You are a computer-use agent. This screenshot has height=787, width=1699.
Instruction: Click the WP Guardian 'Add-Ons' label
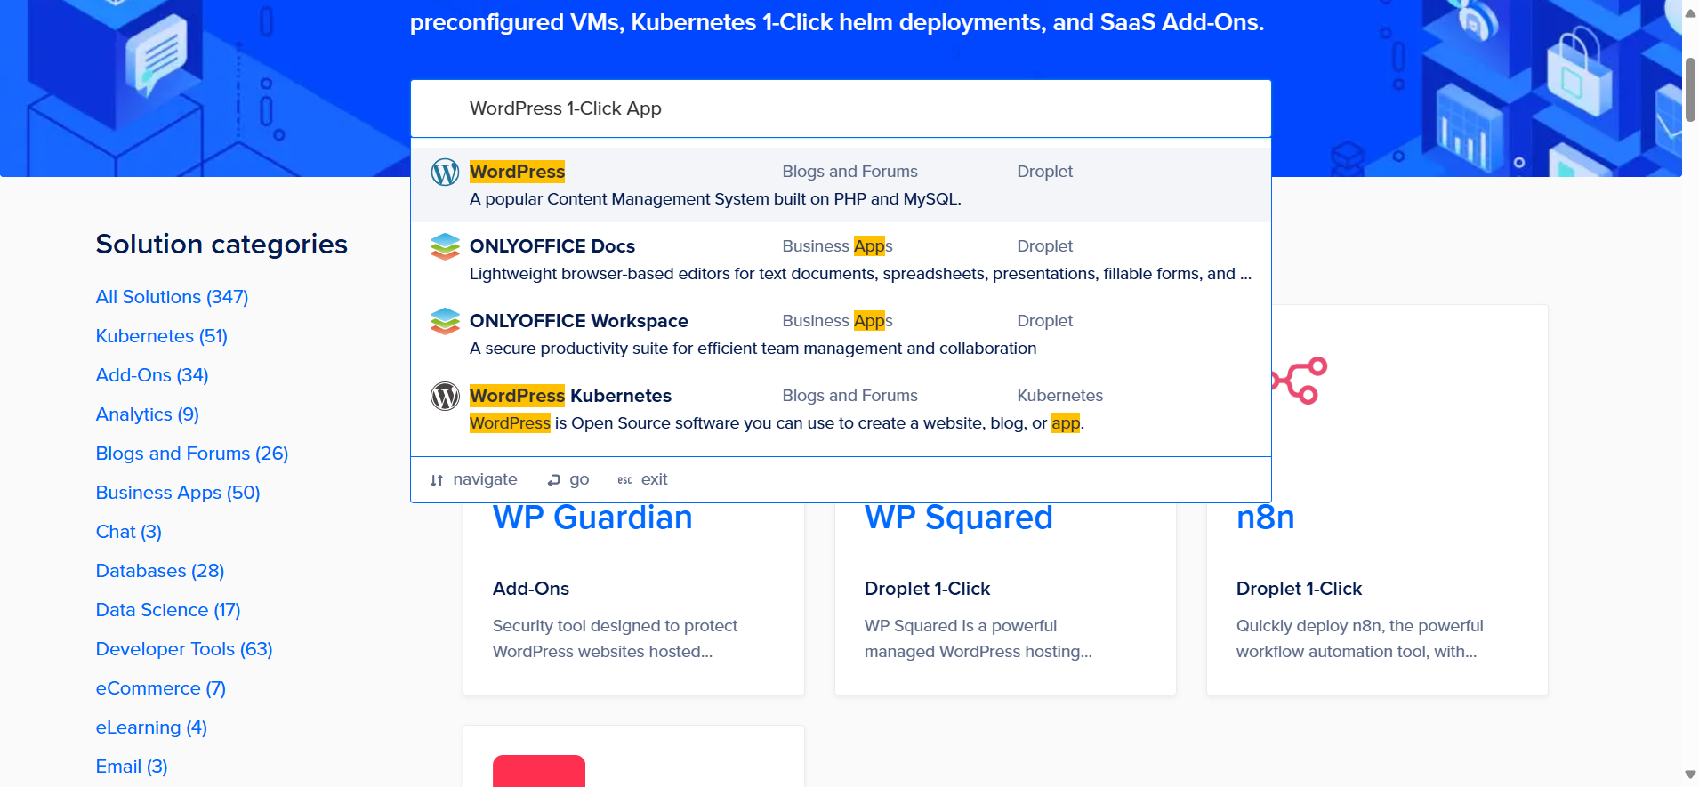coord(531,589)
